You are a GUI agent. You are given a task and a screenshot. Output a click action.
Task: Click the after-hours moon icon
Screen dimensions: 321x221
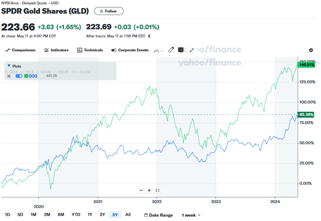(149, 36)
